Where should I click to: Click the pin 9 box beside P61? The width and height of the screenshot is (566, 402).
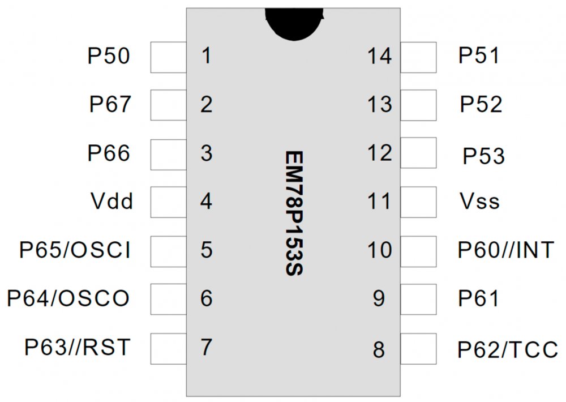tap(418, 298)
